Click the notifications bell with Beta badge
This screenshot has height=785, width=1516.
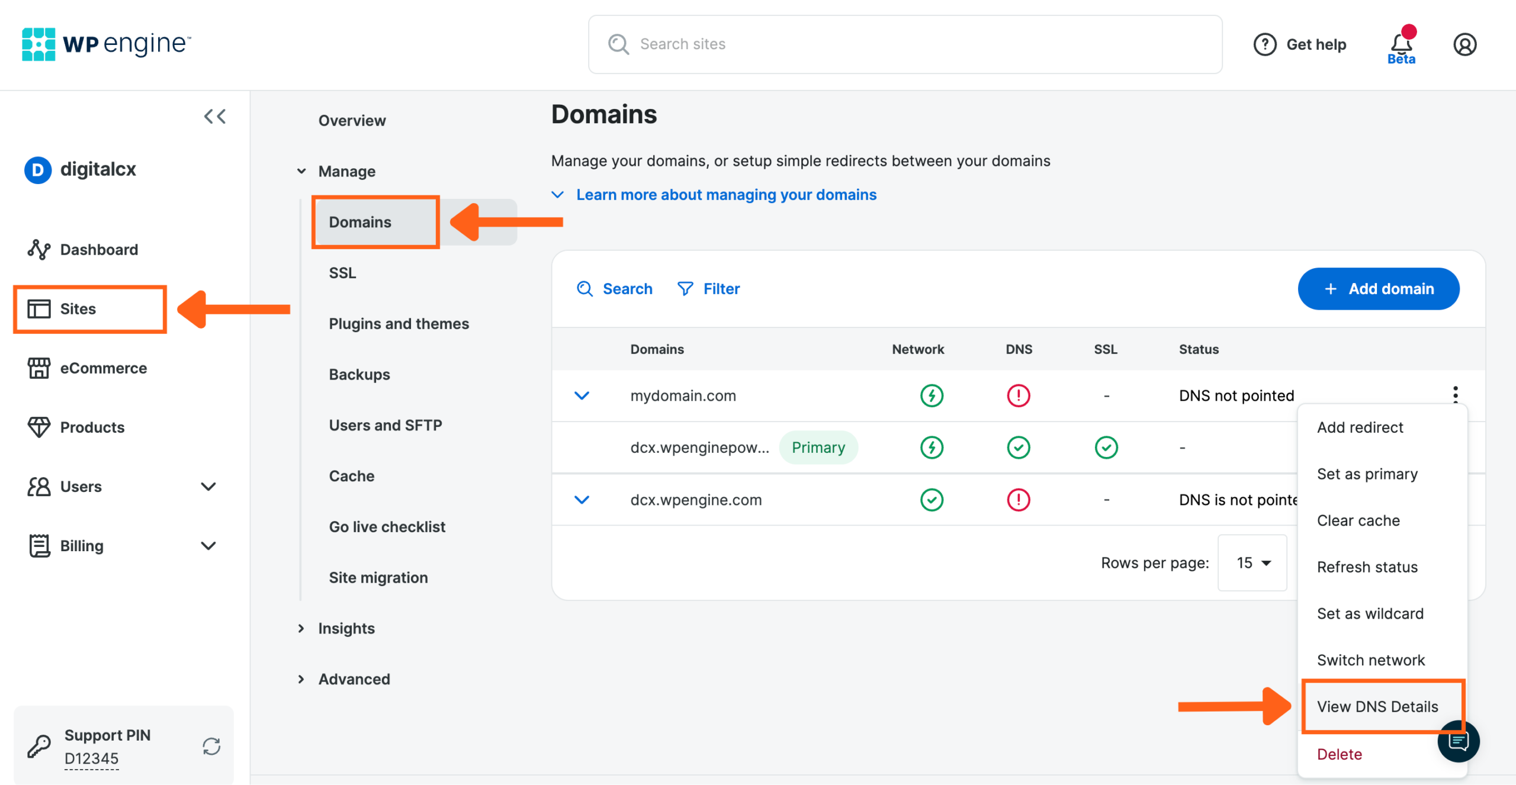pyautogui.click(x=1400, y=44)
